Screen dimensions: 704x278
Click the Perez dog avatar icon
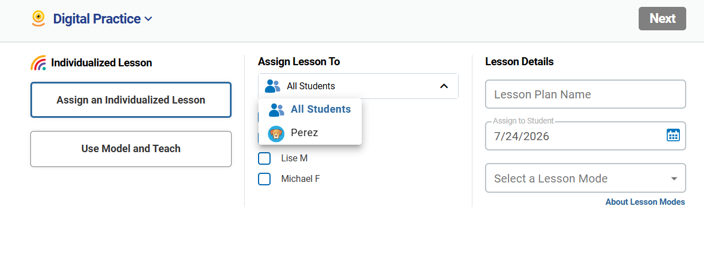(x=276, y=134)
